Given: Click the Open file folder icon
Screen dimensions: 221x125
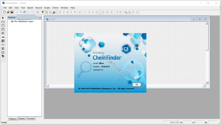Looking at the screenshot, I should (8, 12).
